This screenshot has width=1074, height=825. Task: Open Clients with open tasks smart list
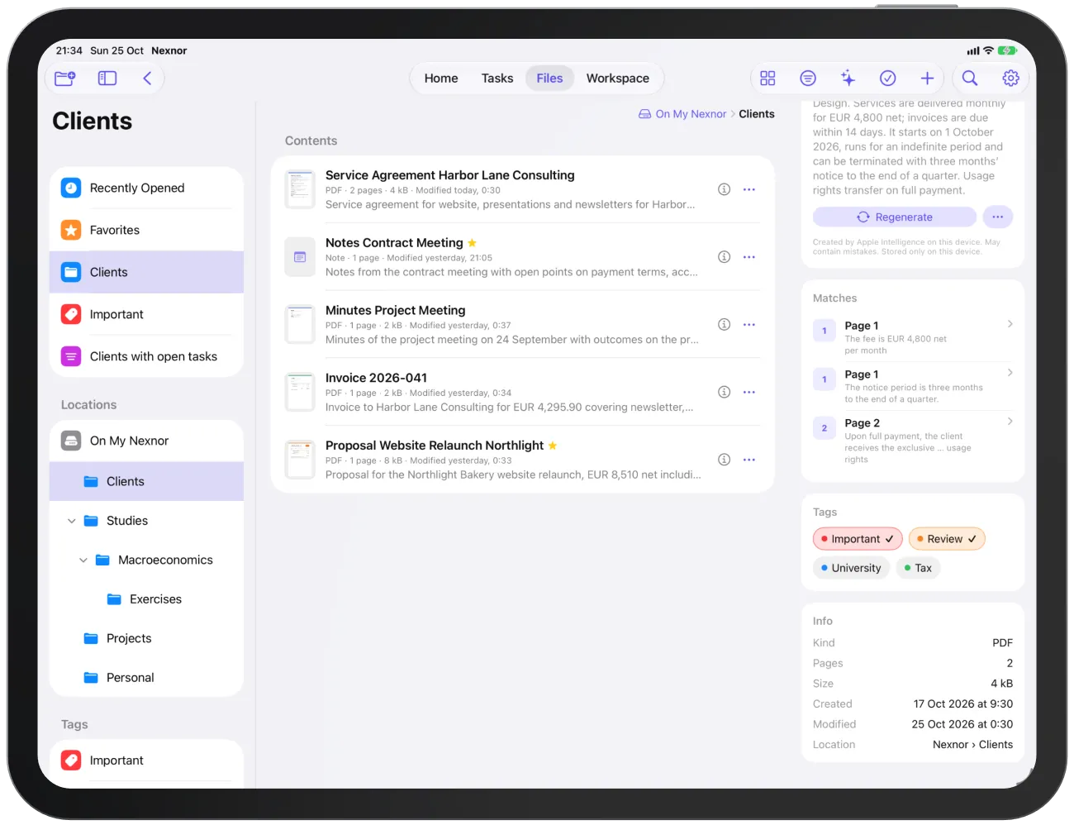(x=147, y=356)
